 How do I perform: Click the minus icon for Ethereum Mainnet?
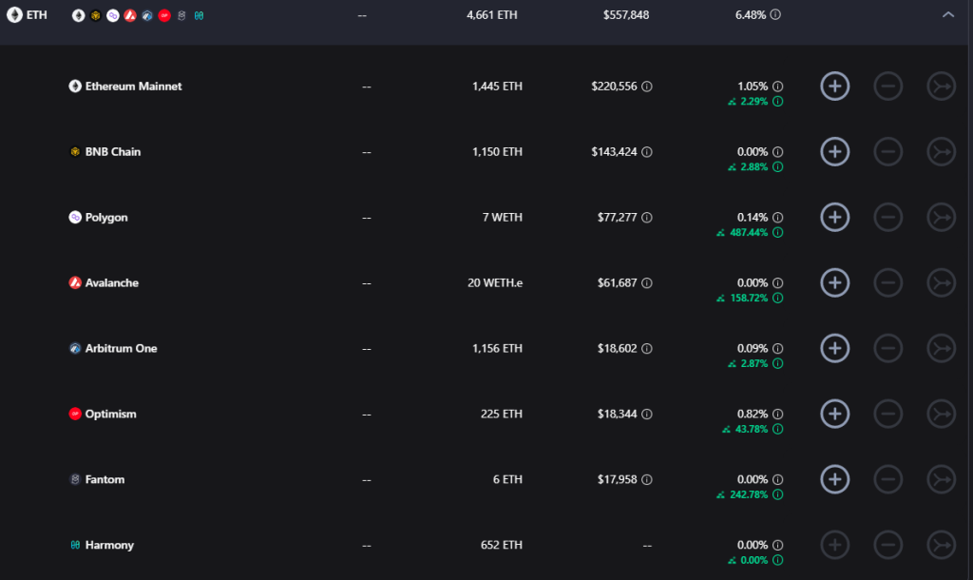click(888, 87)
